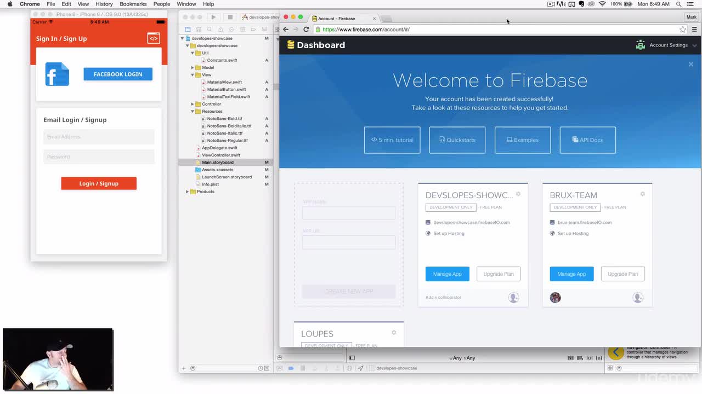Add collaborator avatar on devslopes-showcase card
Viewport: 702px width, 394px height.
(513, 298)
